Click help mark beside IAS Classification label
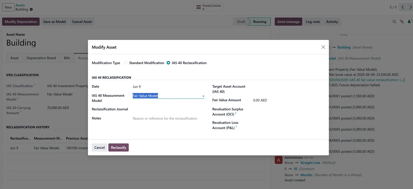The width and height of the screenshot is (413, 189). 35,85
